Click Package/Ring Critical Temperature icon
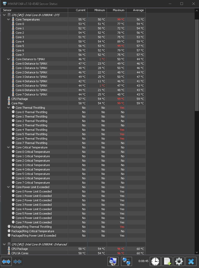The image size is (199, 268). (x=9, y=231)
